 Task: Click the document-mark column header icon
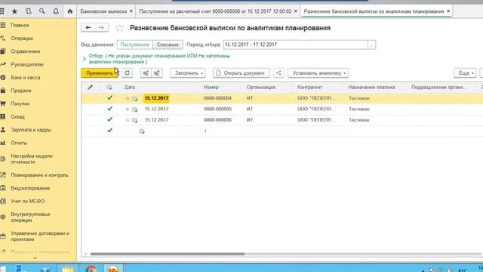coord(109,88)
